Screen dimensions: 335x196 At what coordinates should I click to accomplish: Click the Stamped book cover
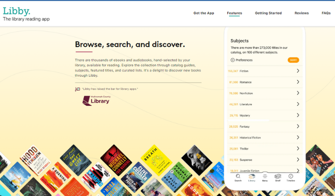click(x=96, y=177)
